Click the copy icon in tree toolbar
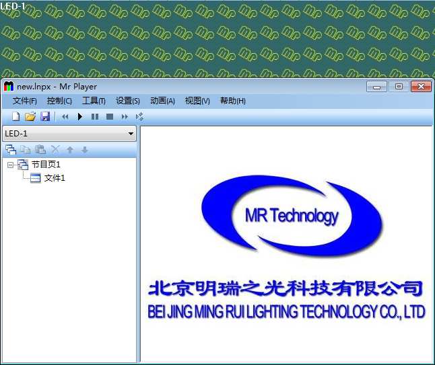The width and height of the screenshot is (435, 365). (26, 150)
